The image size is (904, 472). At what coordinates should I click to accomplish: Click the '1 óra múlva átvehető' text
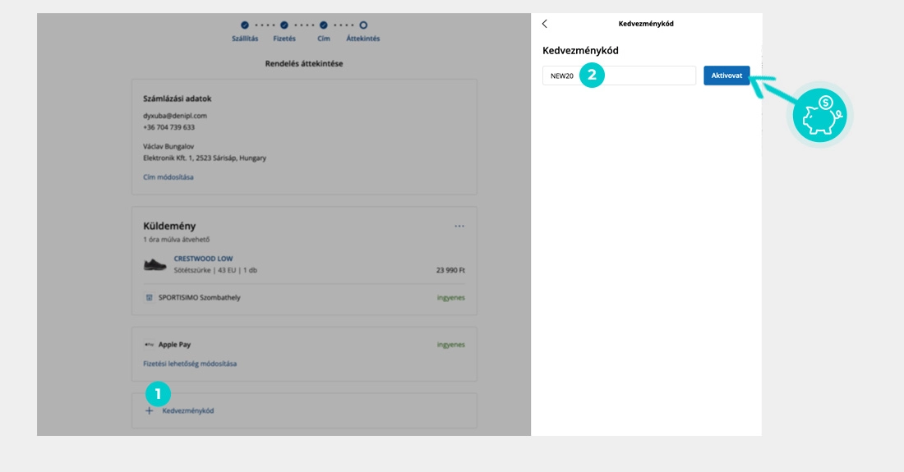pyautogui.click(x=177, y=240)
